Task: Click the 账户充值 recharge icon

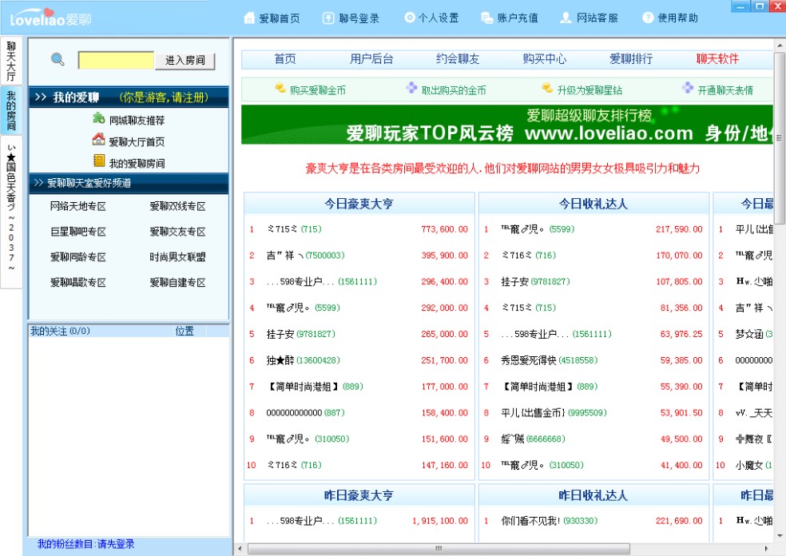Action: [x=486, y=18]
